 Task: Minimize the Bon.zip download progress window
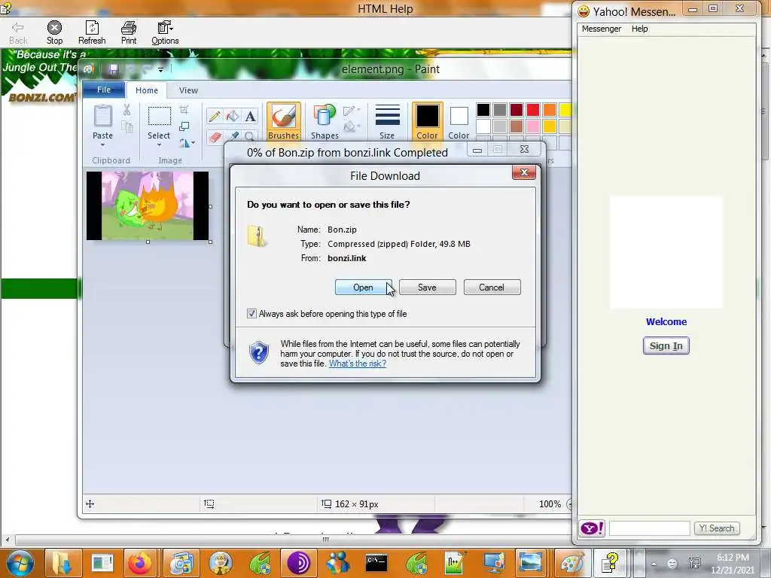pyautogui.click(x=477, y=150)
